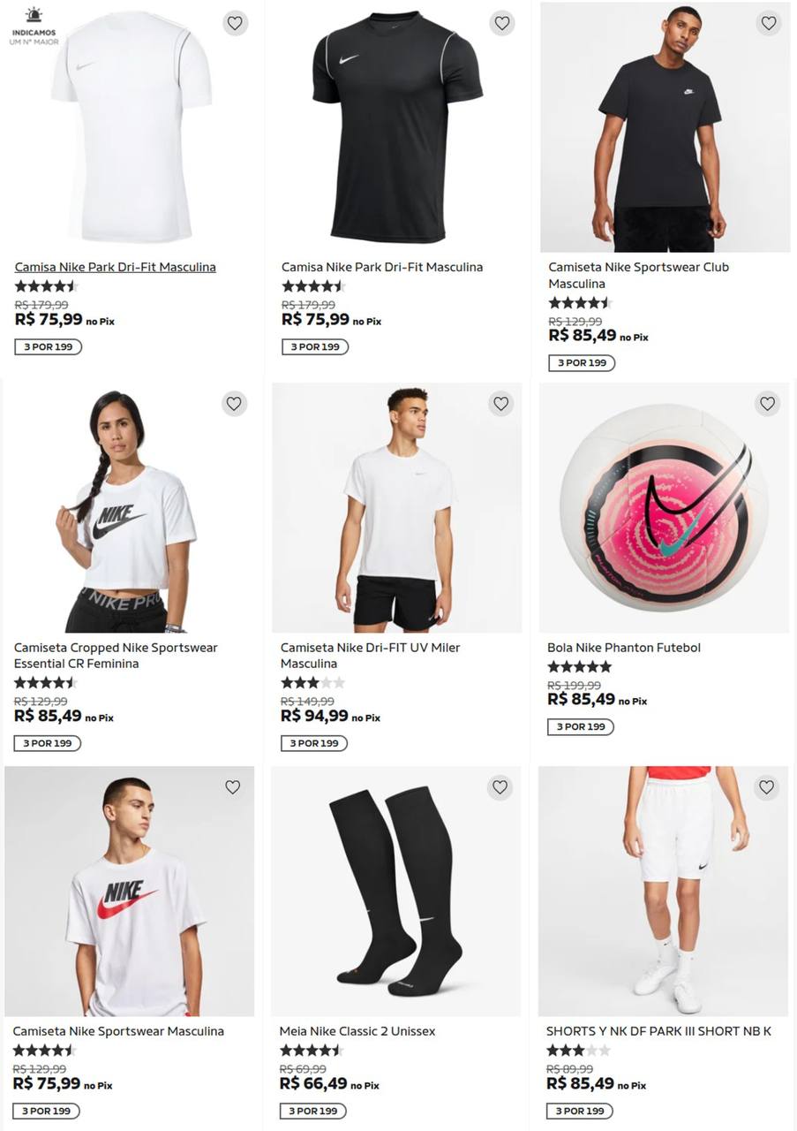Open white Camisa Nike Park Dri-Fit Masculina link
Screen dimensions: 797x1131
tap(116, 267)
